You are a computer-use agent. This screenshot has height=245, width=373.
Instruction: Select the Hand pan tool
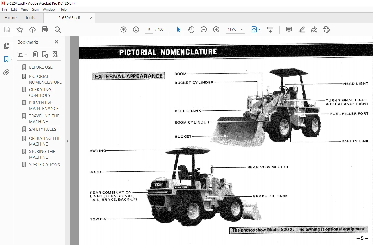(191, 30)
